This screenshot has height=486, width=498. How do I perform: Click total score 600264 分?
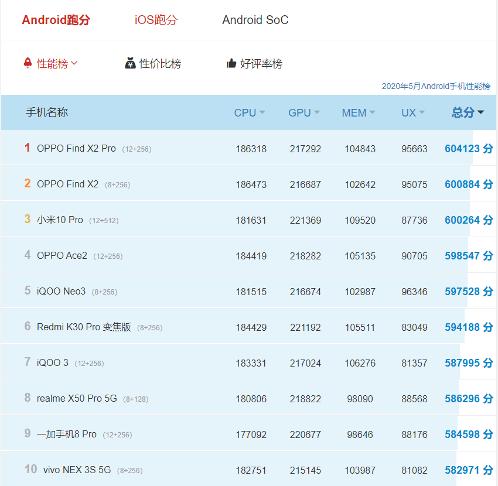click(x=469, y=220)
